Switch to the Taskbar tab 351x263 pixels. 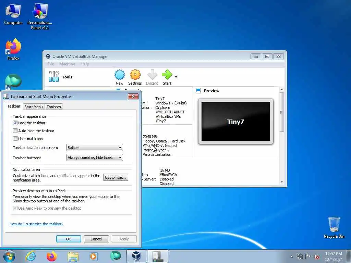click(x=14, y=106)
